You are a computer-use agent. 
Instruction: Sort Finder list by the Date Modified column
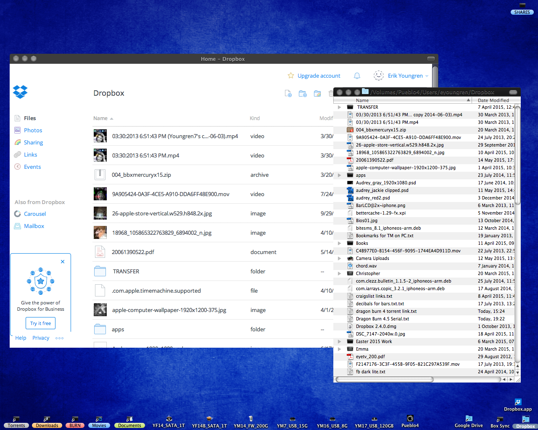(493, 100)
